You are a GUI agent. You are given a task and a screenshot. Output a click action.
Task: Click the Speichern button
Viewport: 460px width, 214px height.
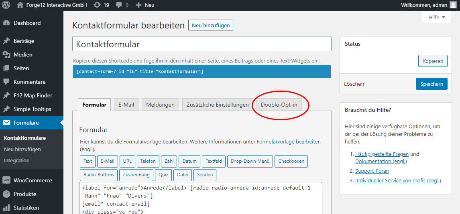[432, 84]
